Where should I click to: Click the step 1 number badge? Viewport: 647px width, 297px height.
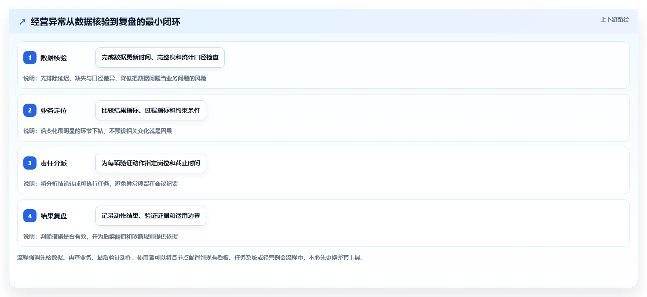tap(30, 58)
